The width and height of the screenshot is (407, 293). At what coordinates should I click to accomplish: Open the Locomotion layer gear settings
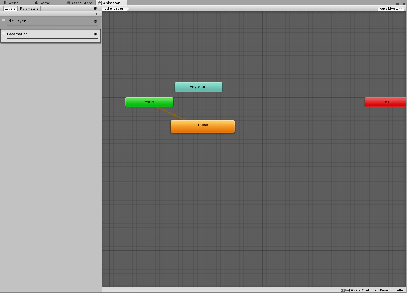pyautogui.click(x=95, y=34)
